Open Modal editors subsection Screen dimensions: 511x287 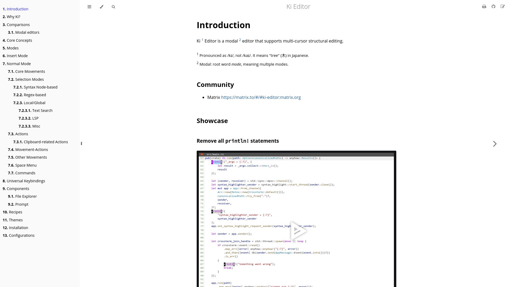24,32
